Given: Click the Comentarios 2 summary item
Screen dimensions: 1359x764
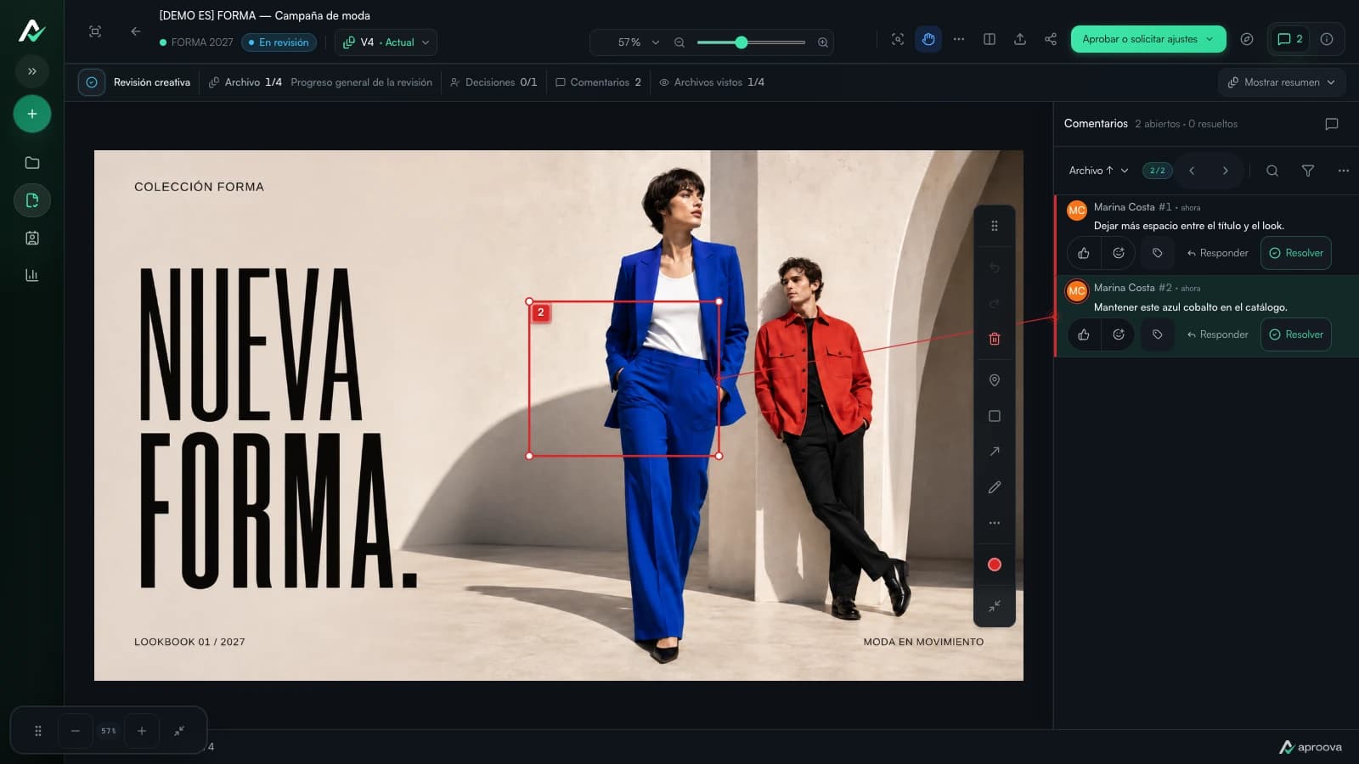Looking at the screenshot, I should (598, 82).
